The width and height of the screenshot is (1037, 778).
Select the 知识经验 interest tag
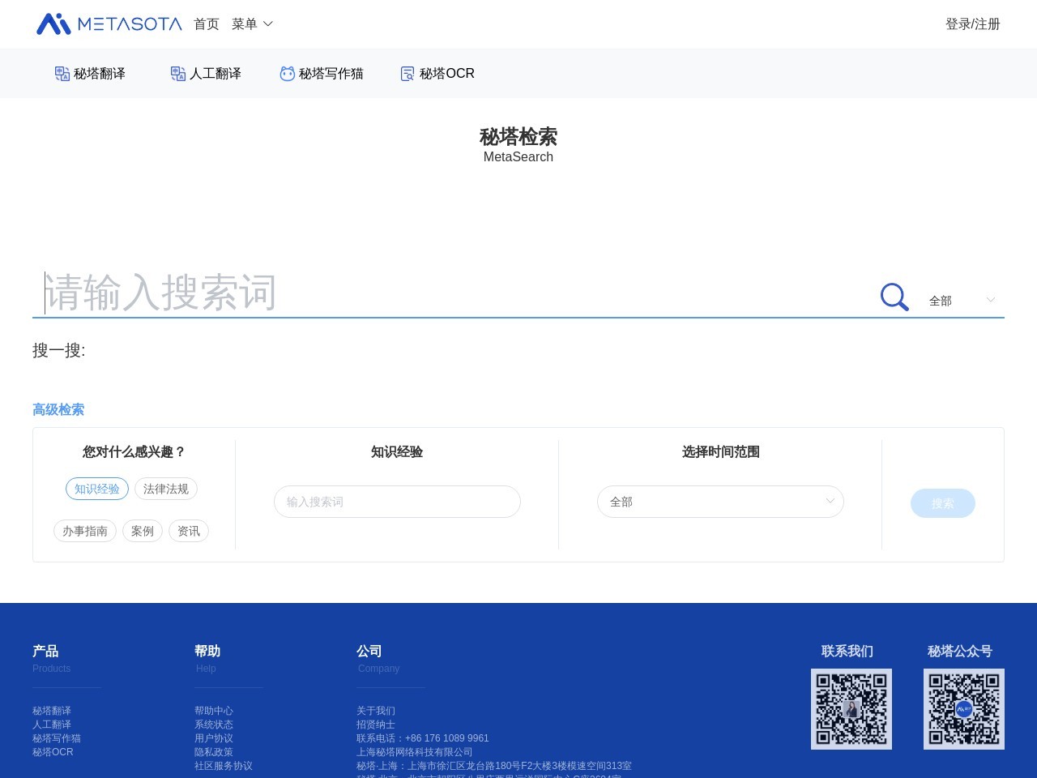pos(97,489)
